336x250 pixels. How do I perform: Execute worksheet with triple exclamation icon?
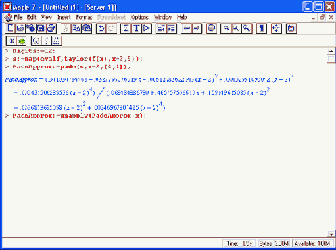point(57,41)
